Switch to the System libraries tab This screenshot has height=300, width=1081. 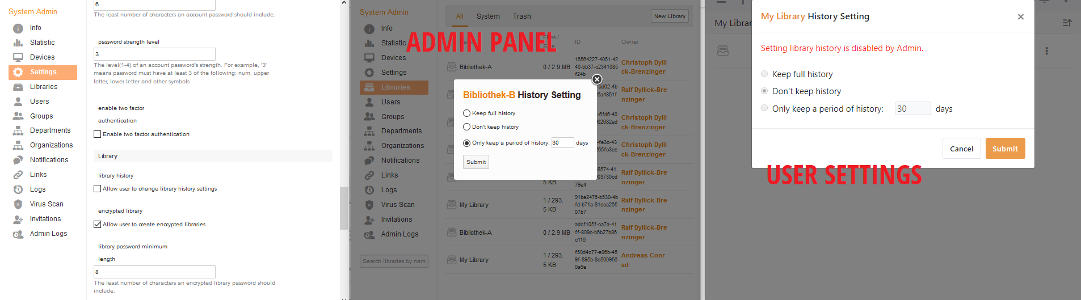tap(488, 16)
